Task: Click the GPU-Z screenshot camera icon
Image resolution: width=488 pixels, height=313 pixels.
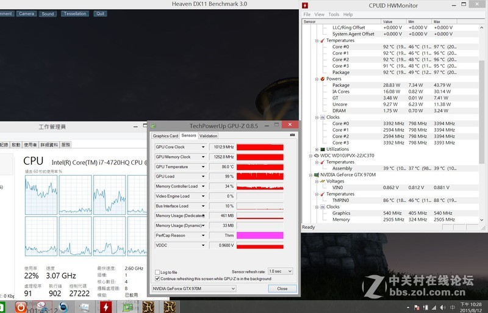Action: point(292,135)
